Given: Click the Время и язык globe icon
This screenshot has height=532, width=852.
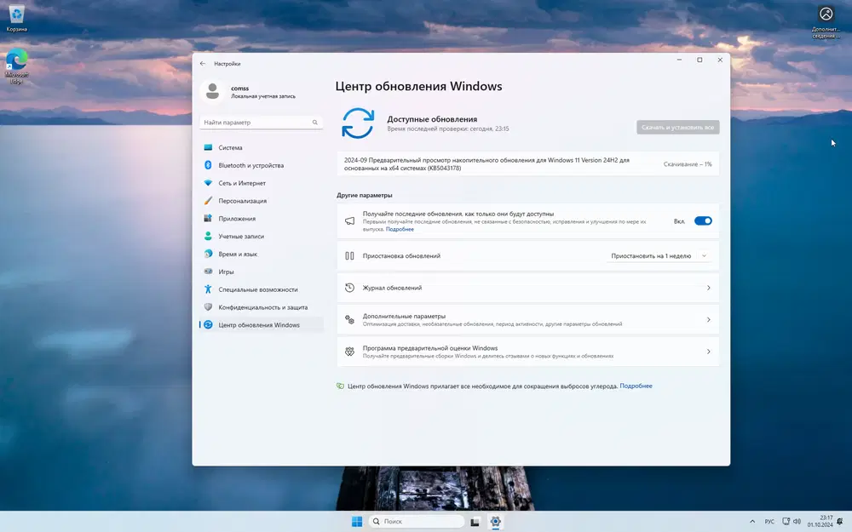Looking at the screenshot, I should (x=208, y=254).
